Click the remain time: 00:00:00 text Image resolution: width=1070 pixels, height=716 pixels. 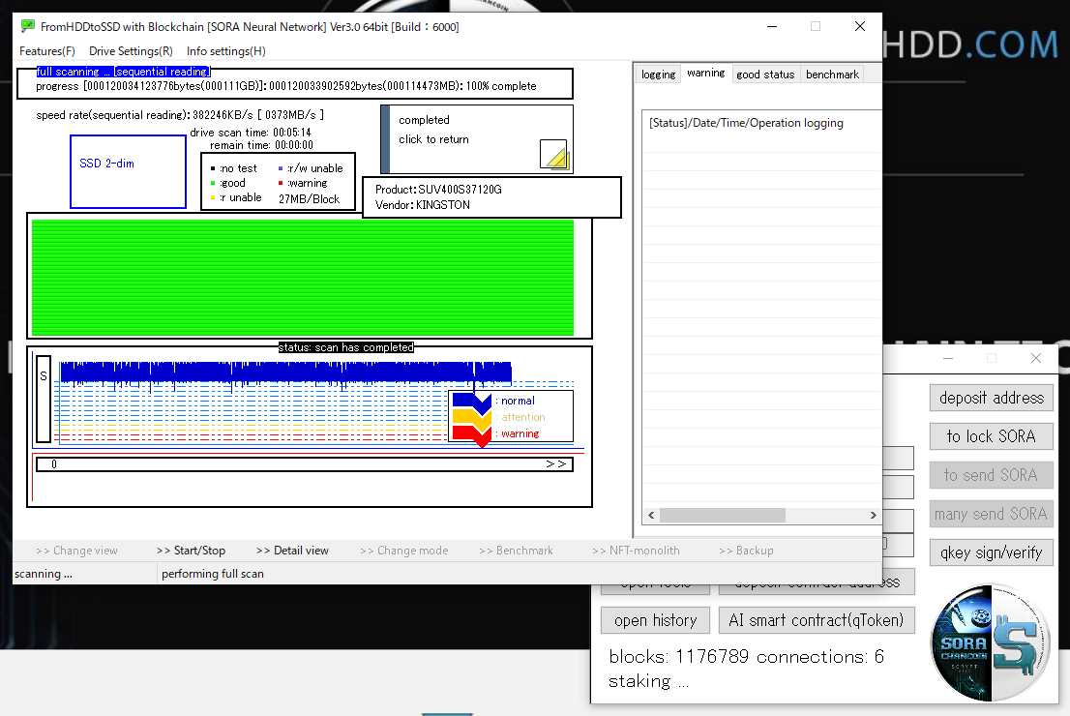click(261, 145)
